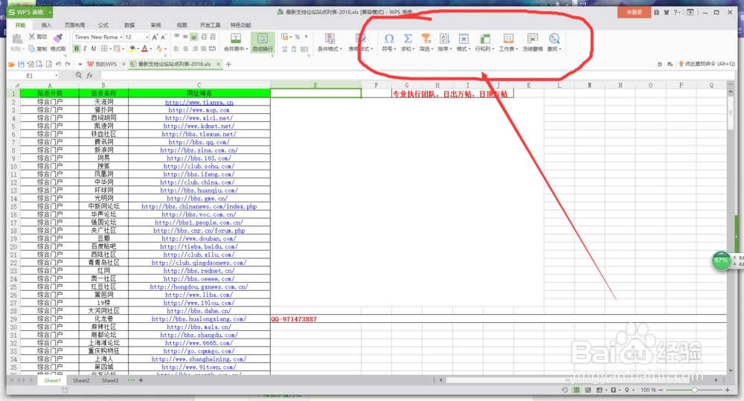Click the Merge and Center (合并居中) icon
This screenshot has height=401, width=744.
click(235, 39)
